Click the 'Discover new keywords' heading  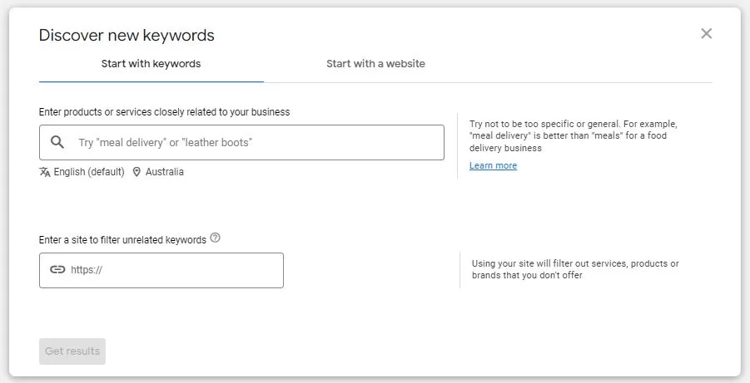pyautogui.click(x=127, y=35)
